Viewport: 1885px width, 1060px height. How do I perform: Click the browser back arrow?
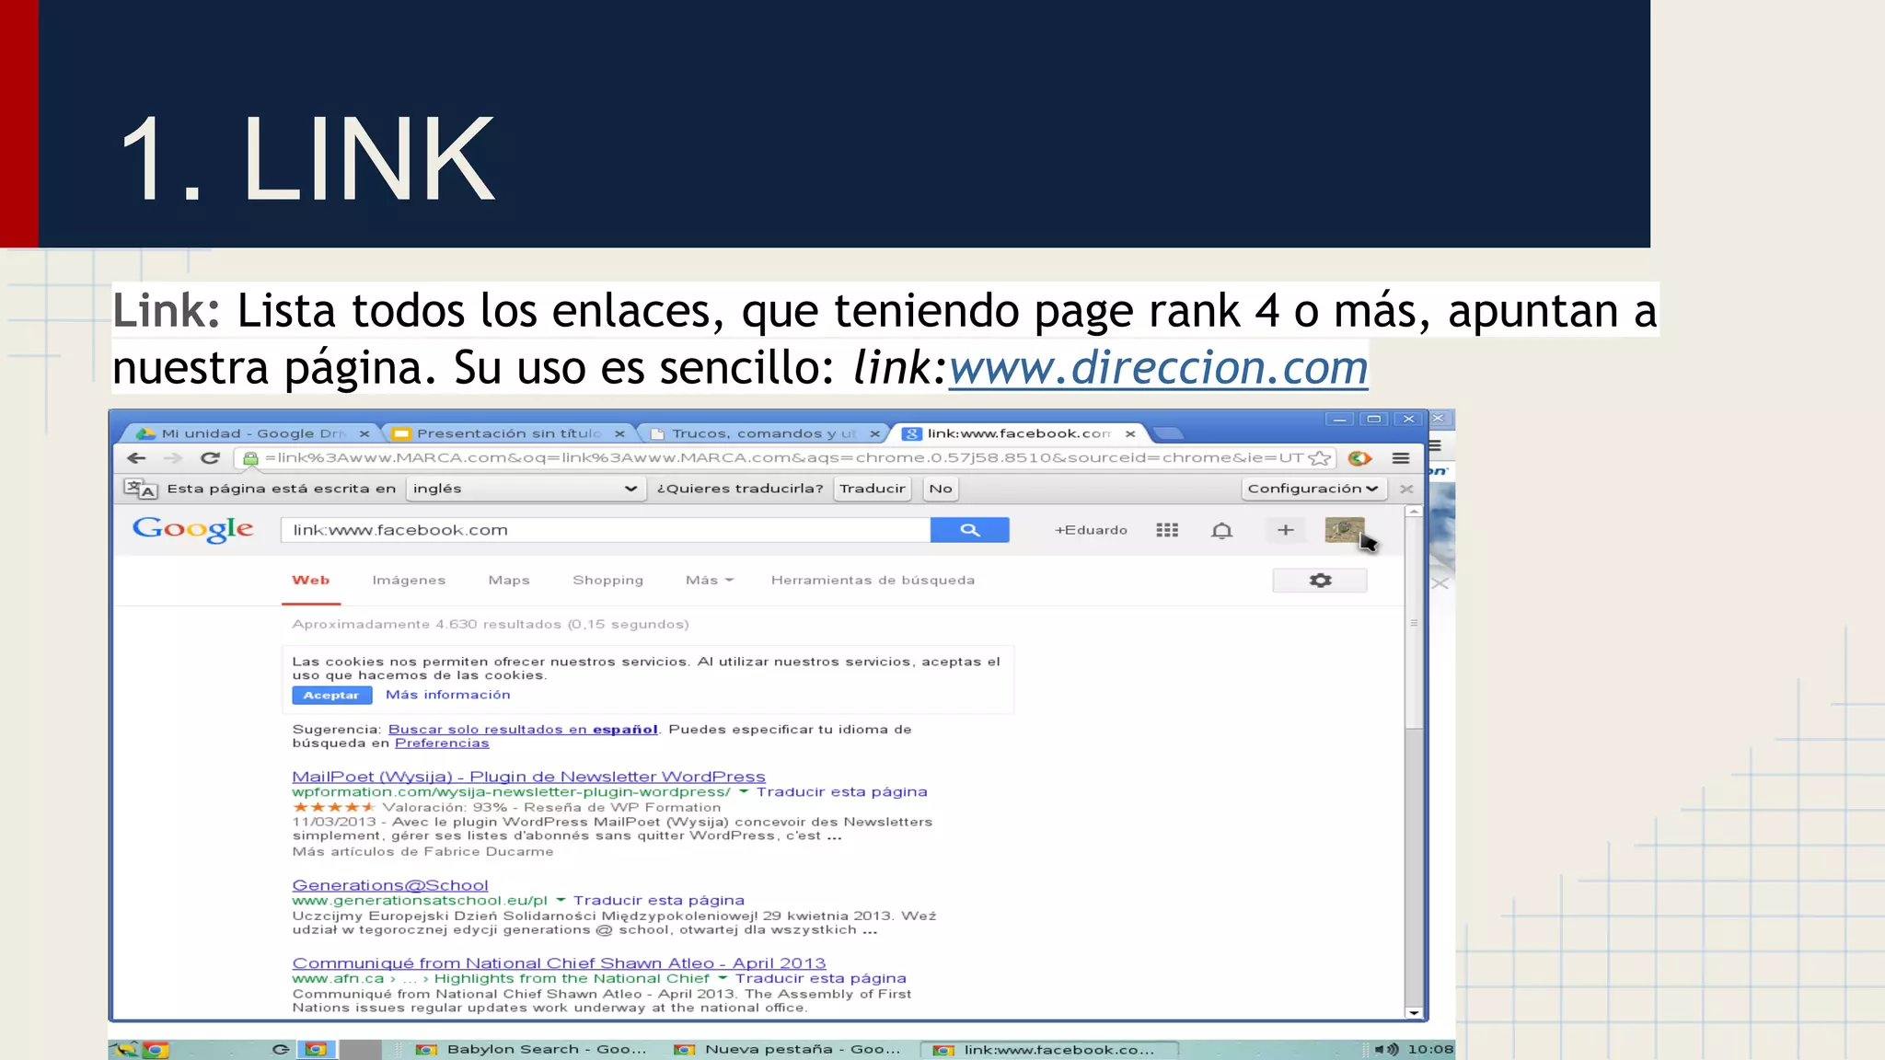(x=137, y=458)
